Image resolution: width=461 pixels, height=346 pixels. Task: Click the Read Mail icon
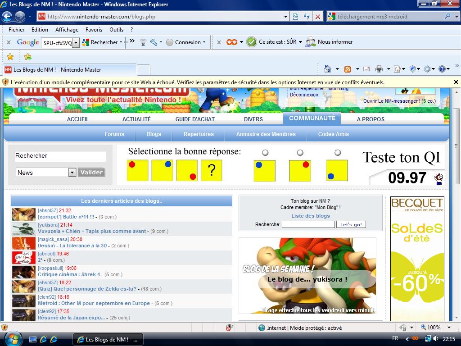pos(366,69)
